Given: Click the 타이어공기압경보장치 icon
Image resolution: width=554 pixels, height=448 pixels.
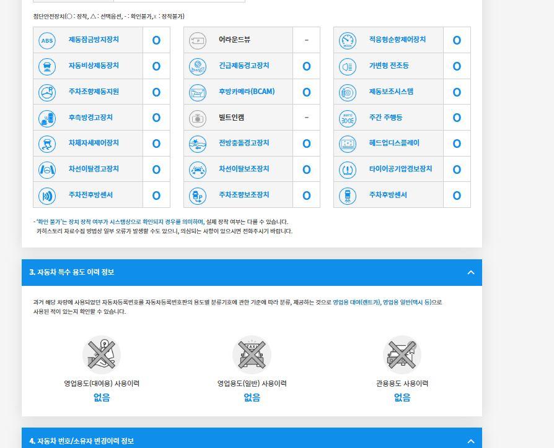Looking at the screenshot, I should pyautogui.click(x=348, y=170).
